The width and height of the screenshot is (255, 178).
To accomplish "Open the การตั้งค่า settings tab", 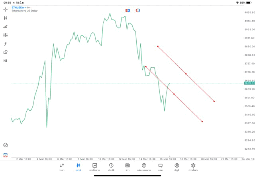I will tap(193, 167).
